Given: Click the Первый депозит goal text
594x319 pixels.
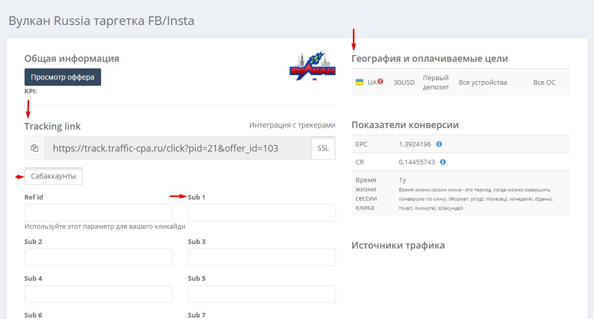Looking at the screenshot, I should (436, 82).
